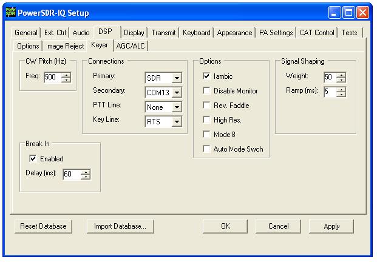Click the Import Database... button
The image size is (377, 262).
[120, 226]
